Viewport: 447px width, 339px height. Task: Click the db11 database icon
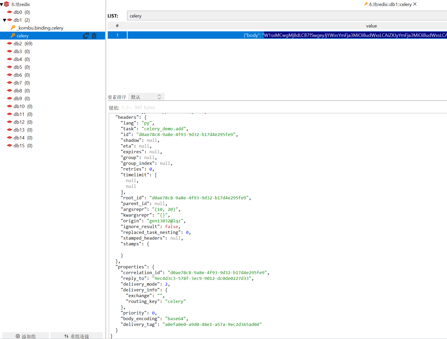coord(10,114)
